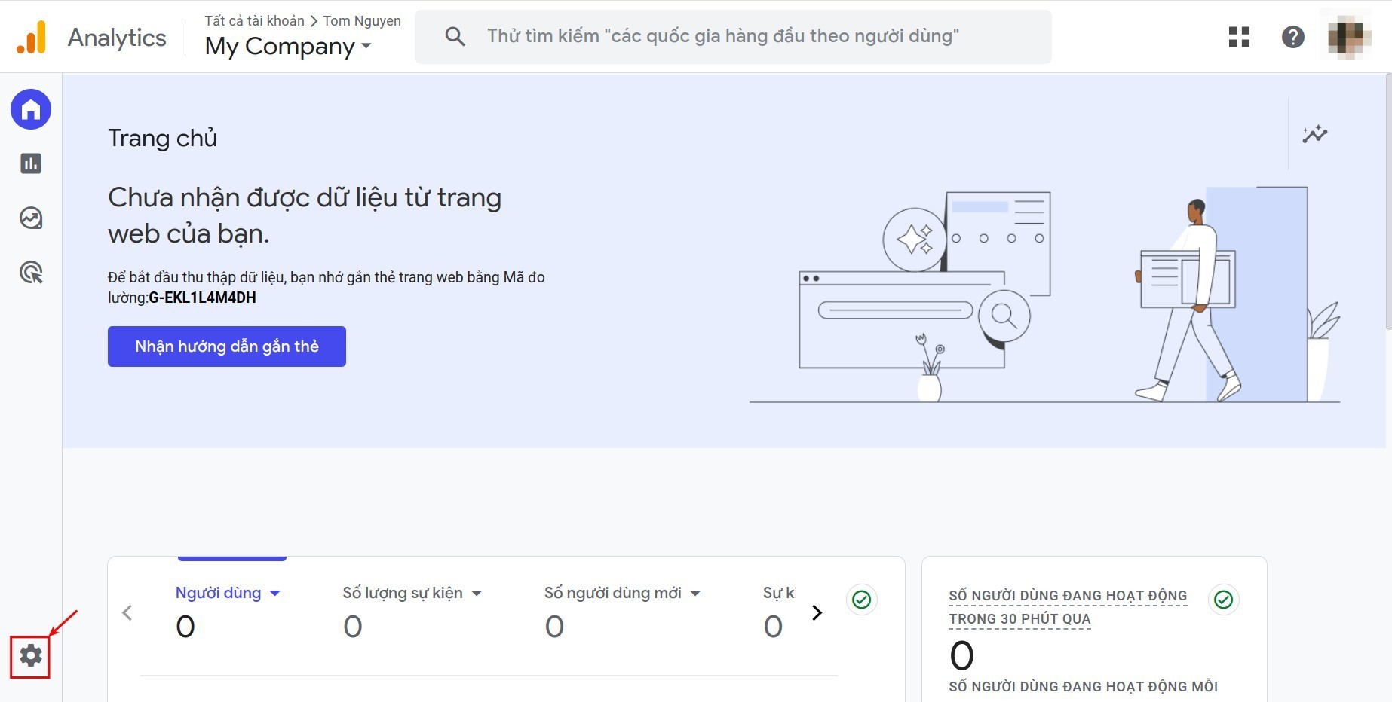Click the Tất cả tài khoản breadcrumb
The height and width of the screenshot is (702, 1392).
tap(254, 21)
